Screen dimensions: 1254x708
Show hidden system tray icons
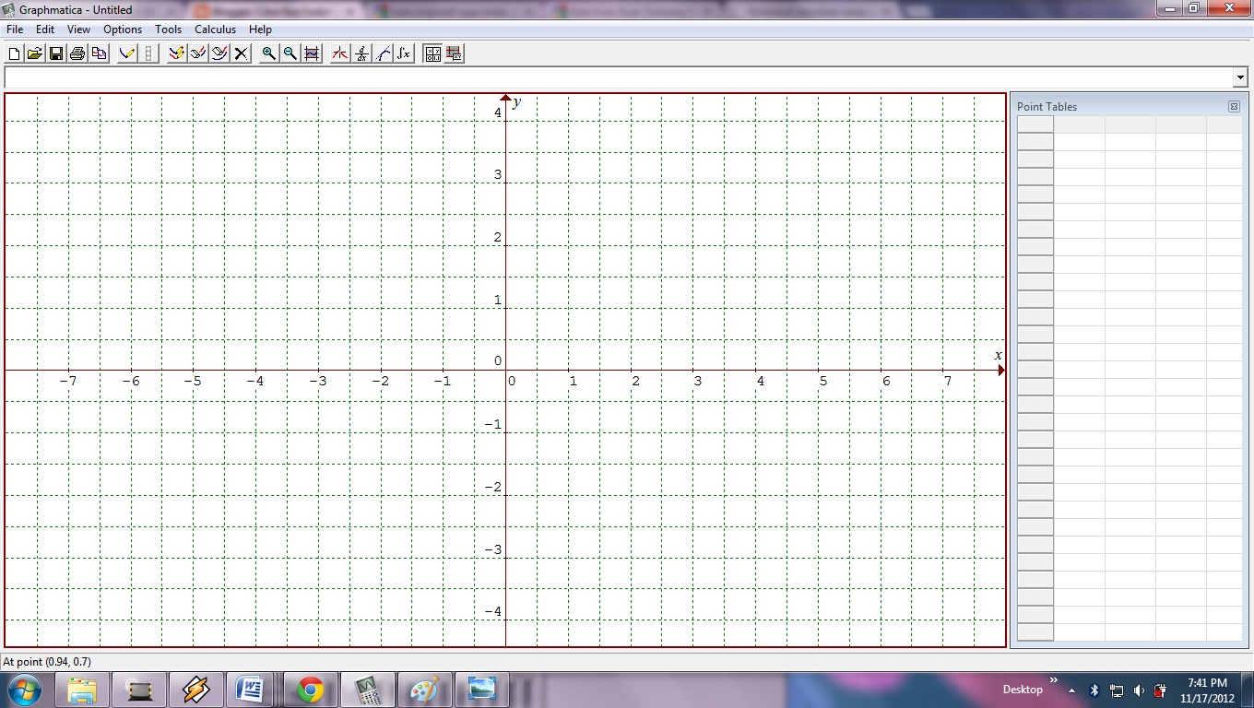1071,690
